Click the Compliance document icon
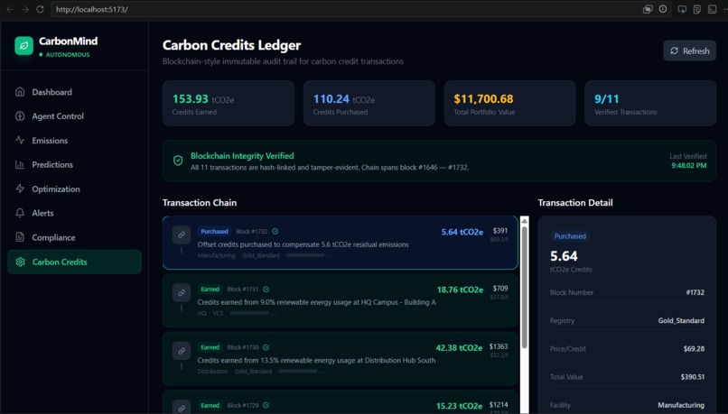This screenshot has width=728, height=414. (20, 237)
